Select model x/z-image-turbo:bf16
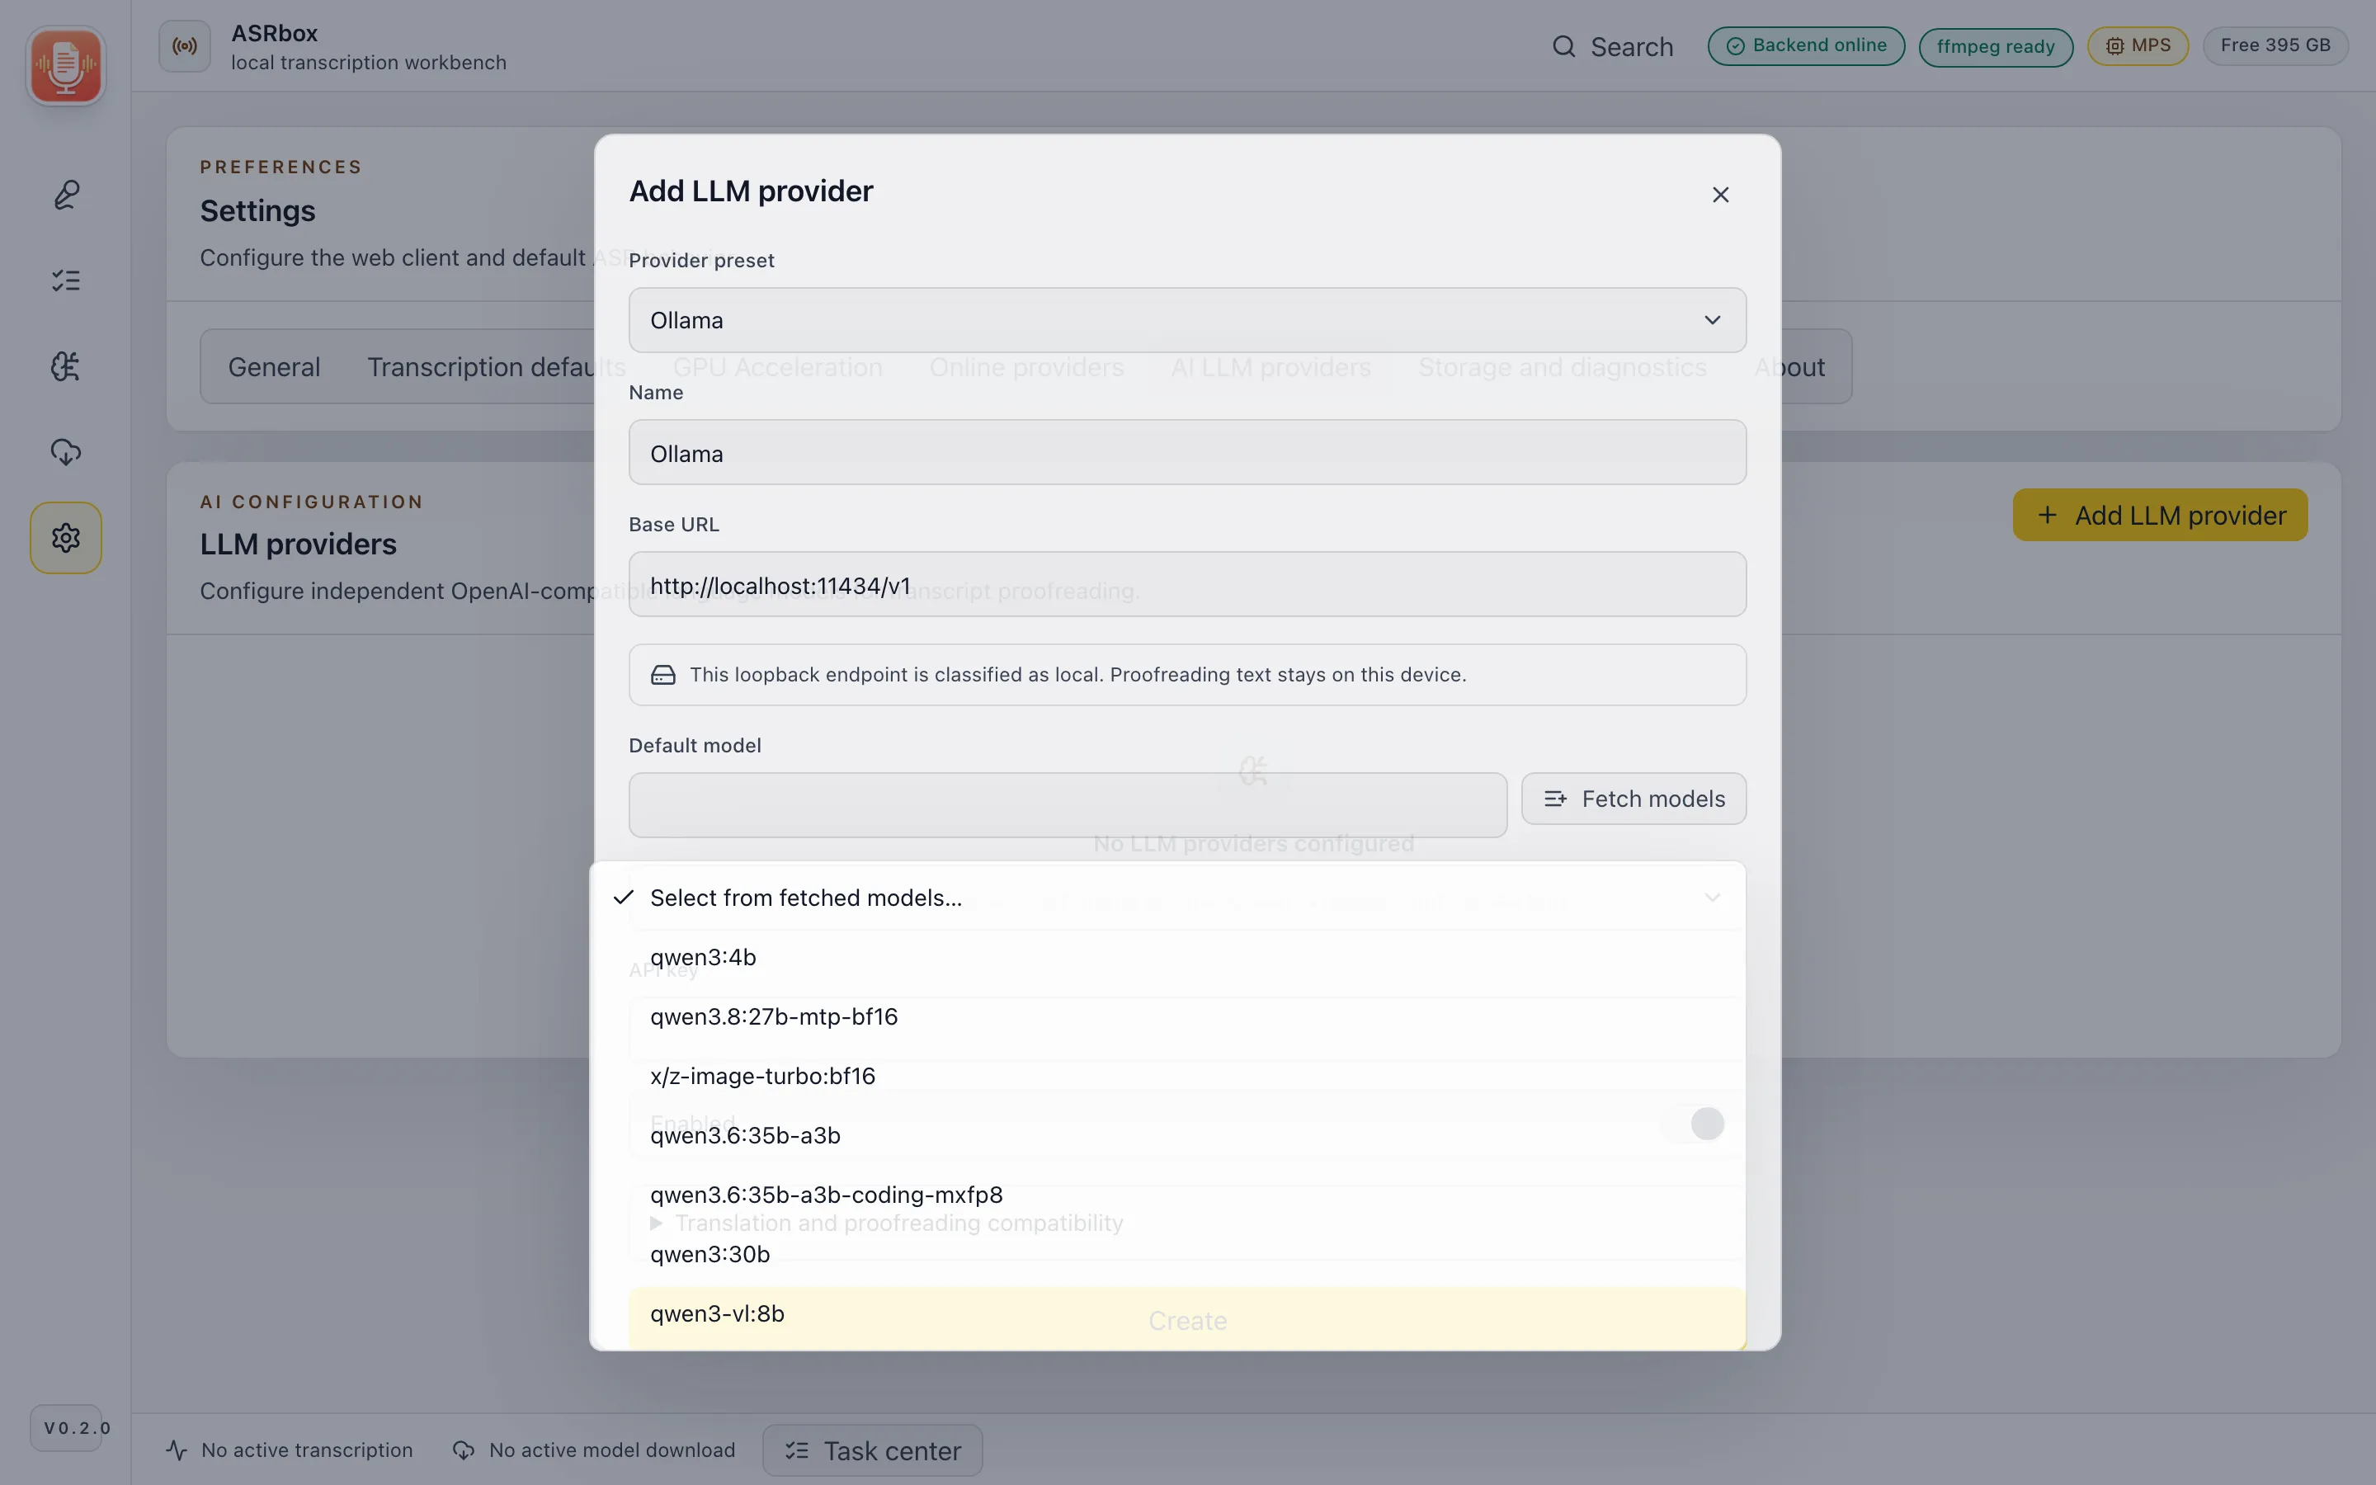Screen dimensions: 2376x1485 point(1168,1077)
